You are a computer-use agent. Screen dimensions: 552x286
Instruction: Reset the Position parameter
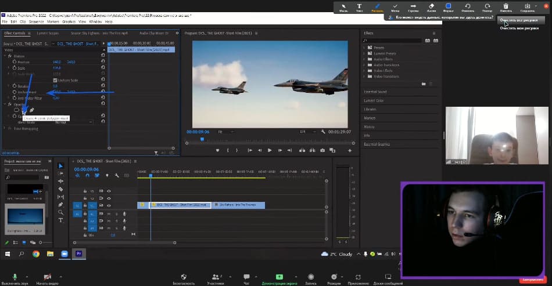point(103,61)
